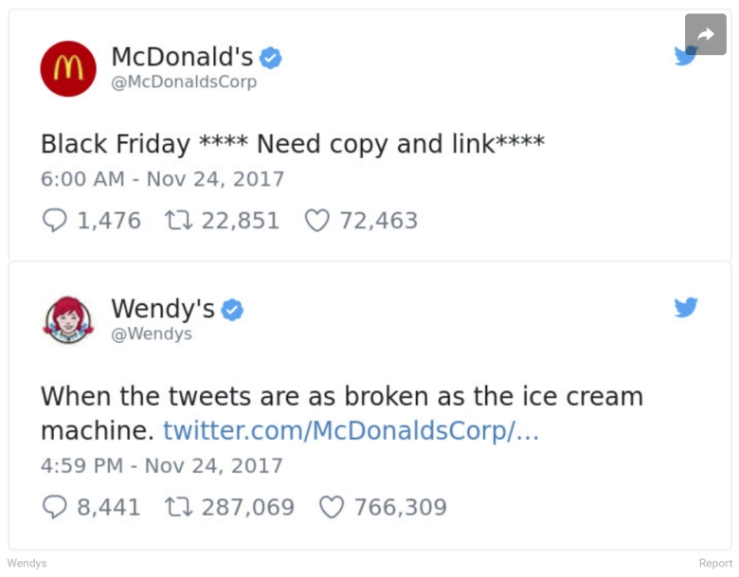Click reply icon on McDonald's tweet

(x=55, y=221)
